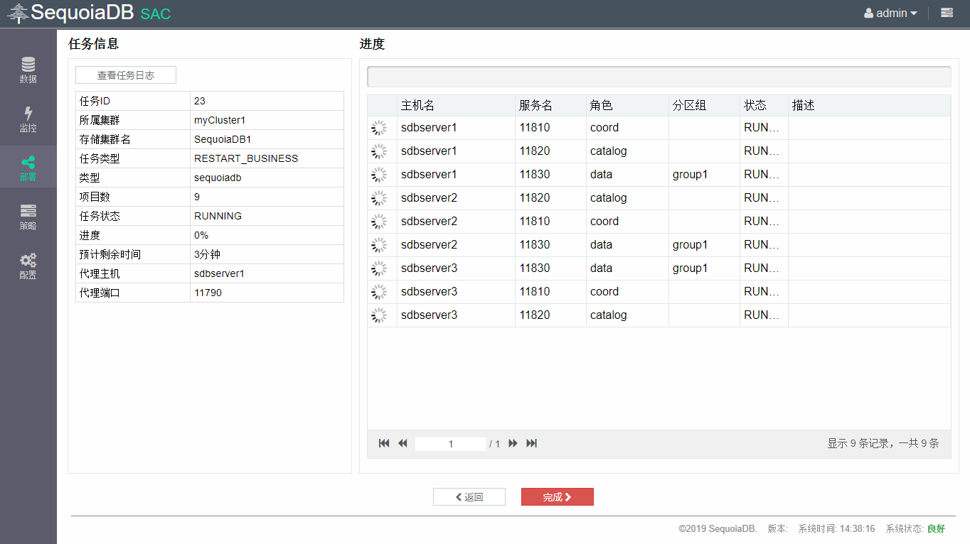The image size is (970, 544).
Task: Click sequoiadb type value
Action: tap(218, 178)
